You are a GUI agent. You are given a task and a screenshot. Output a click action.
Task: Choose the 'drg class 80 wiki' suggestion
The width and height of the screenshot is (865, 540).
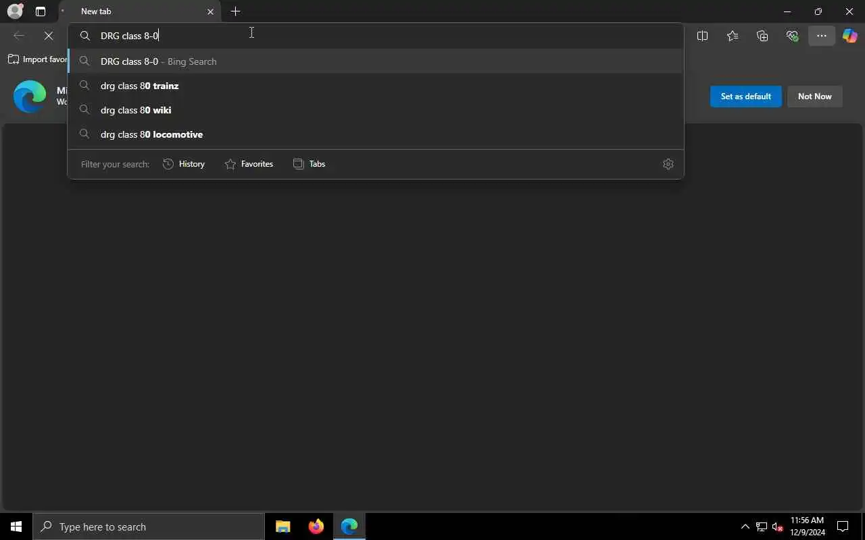376,110
